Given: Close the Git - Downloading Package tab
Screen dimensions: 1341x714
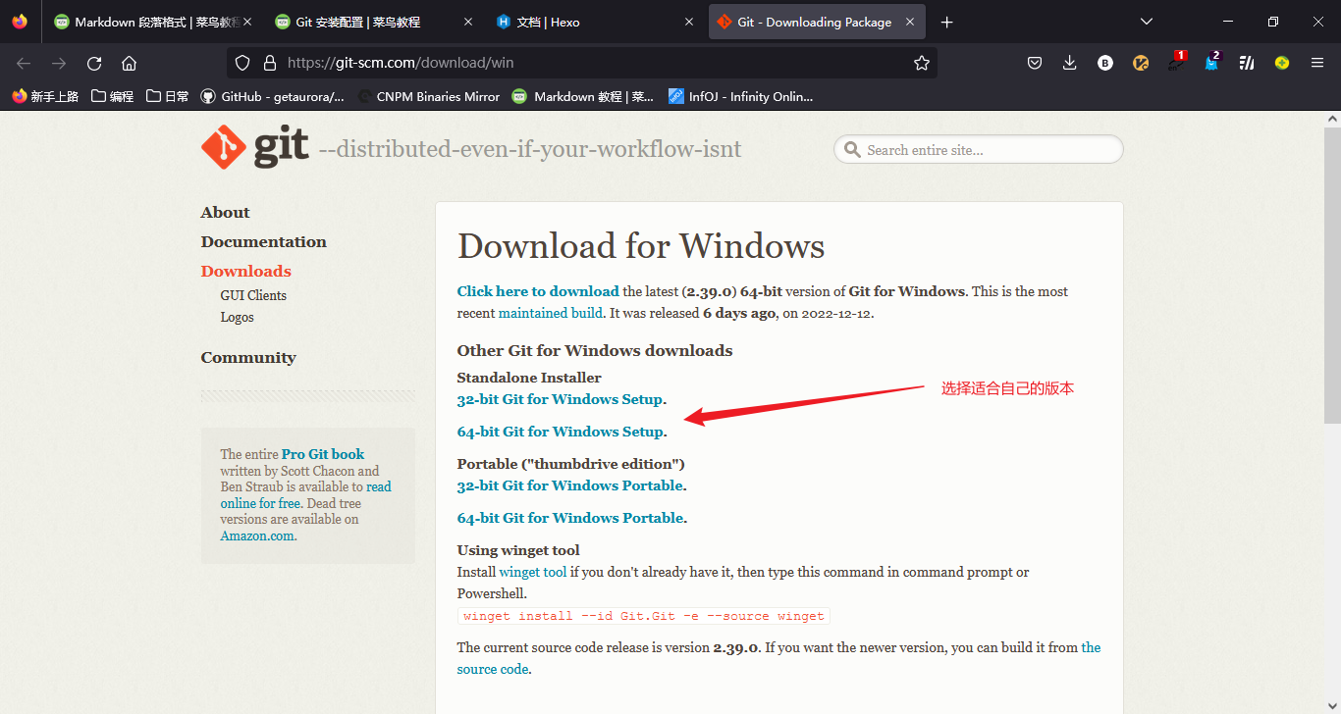Looking at the screenshot, I should point(908,22).
